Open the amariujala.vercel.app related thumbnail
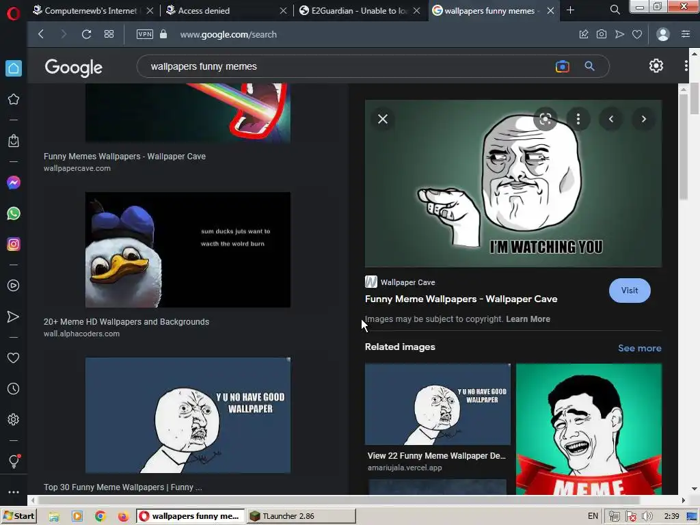Image resolution: width=700 pixels, height=525 pixels. pyautogui.click(x=437, y=404)
